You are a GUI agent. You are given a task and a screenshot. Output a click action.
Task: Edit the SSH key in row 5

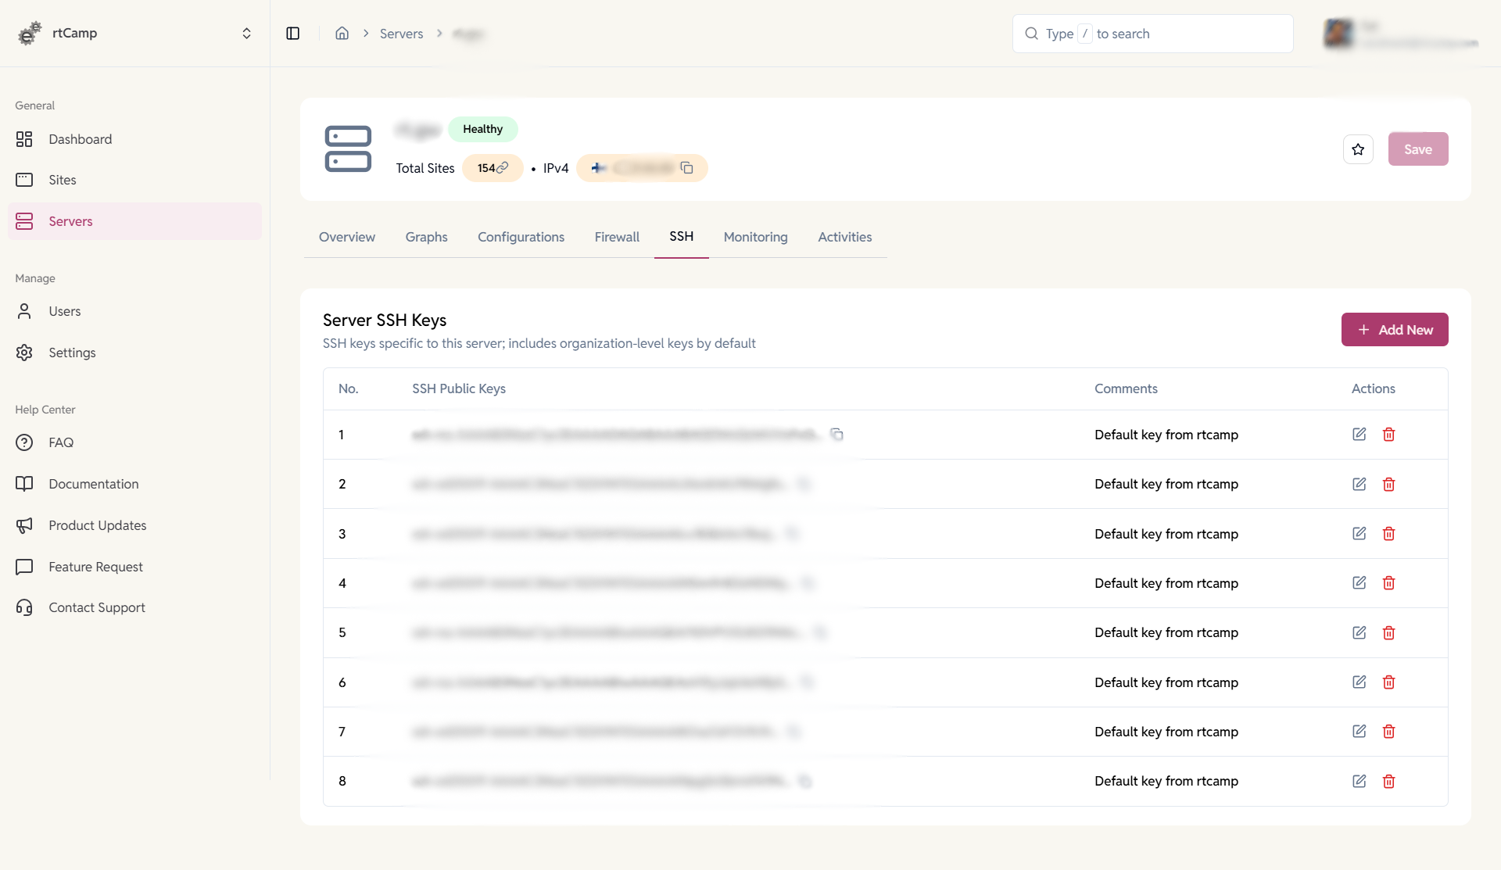[1359, 632]
